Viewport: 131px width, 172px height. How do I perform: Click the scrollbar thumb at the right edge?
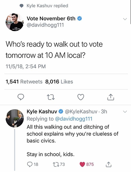pos(131,12)
